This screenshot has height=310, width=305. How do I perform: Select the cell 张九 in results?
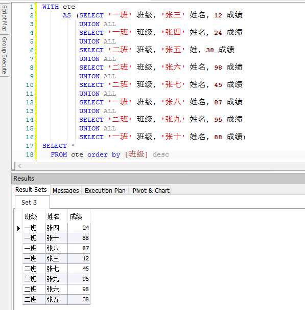(x=56, y=279)
